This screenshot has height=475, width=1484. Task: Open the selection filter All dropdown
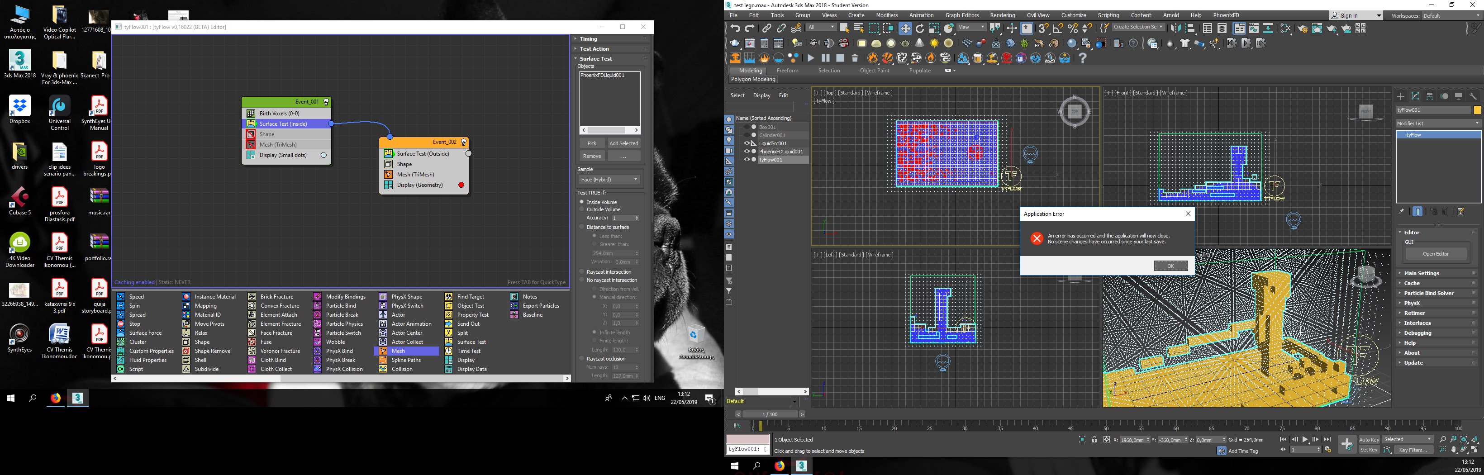(x=821, y=28)
